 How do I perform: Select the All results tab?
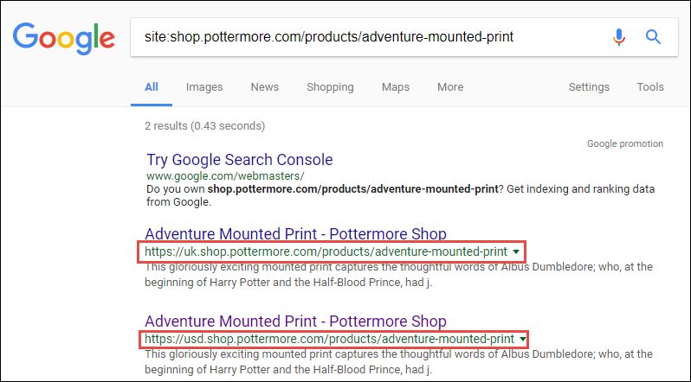click(x=152, y=87)
